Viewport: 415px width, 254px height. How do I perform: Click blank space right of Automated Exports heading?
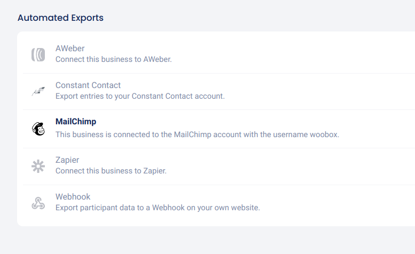(x=256, y=18)
